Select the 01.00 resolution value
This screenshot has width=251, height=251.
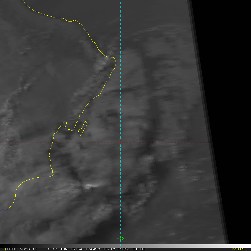[x=139, y=249]
